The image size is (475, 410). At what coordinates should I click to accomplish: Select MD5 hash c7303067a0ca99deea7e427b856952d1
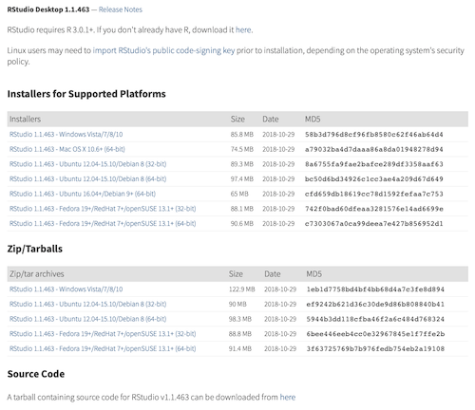(374, 224)
